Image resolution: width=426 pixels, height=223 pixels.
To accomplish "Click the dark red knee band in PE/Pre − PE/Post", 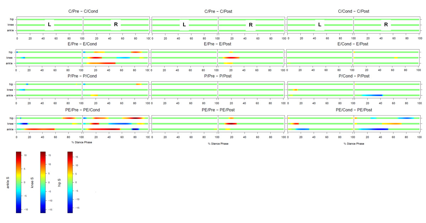I will 231,124.
